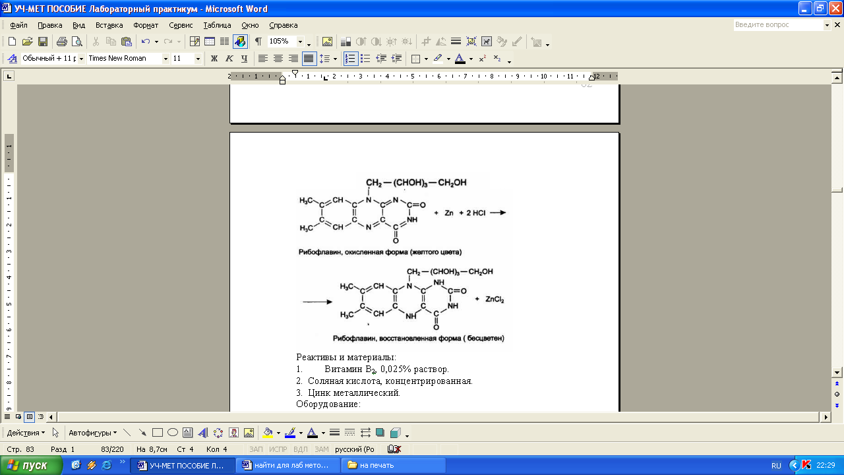Insert WordArt from Drawing toolbar
The height and width of the screenshot is (475, 844).
click(x=202, y=433)
